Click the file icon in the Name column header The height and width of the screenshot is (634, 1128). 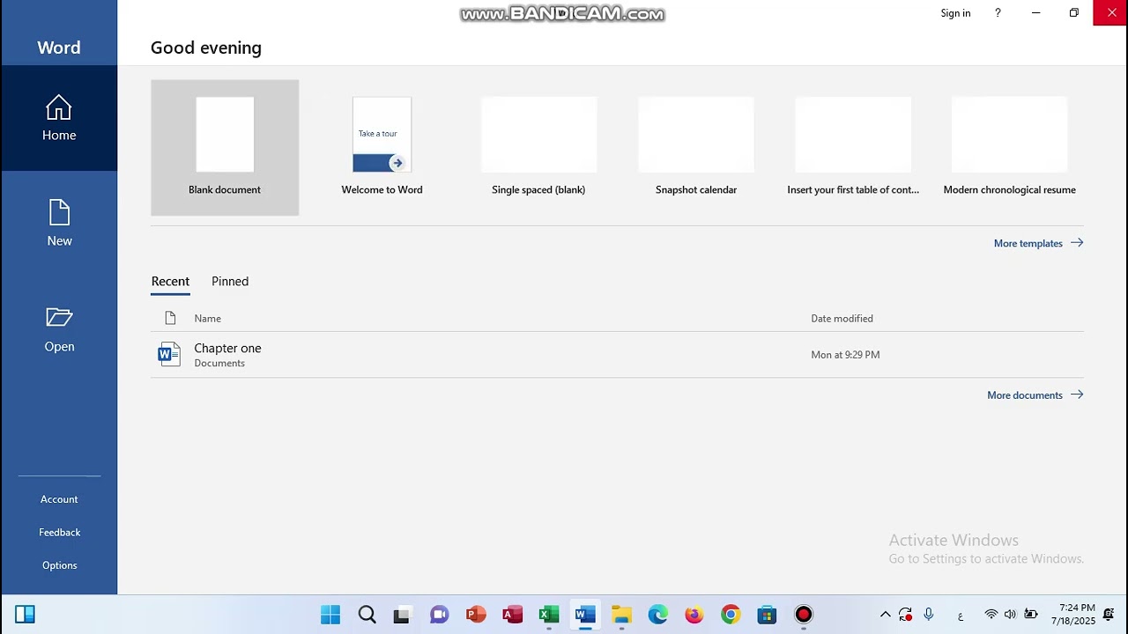(x=170, y=319)
